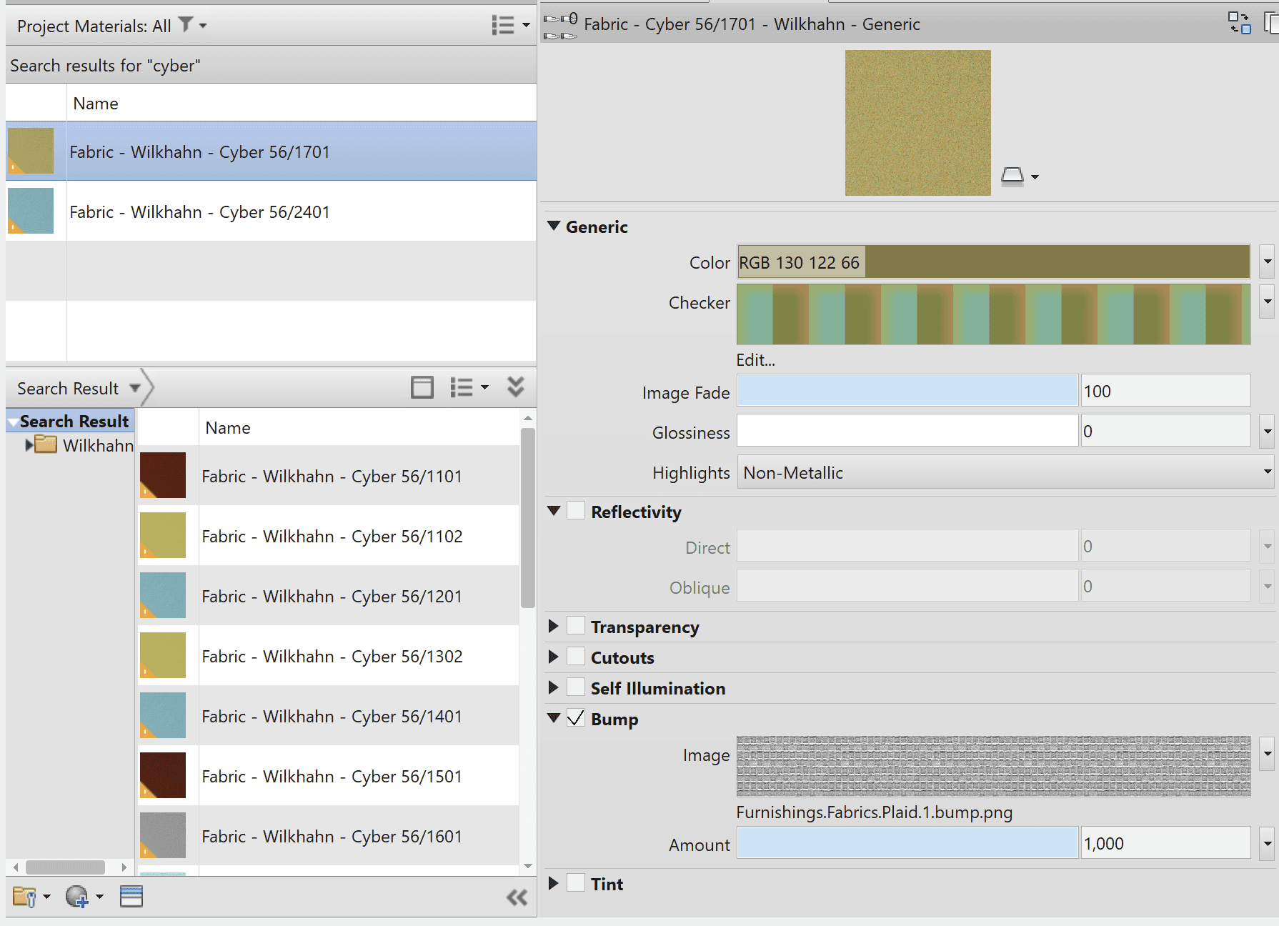Click the Glossiness slider
The height and width of the screenshot is (926, 1279).
click(907, 431)
